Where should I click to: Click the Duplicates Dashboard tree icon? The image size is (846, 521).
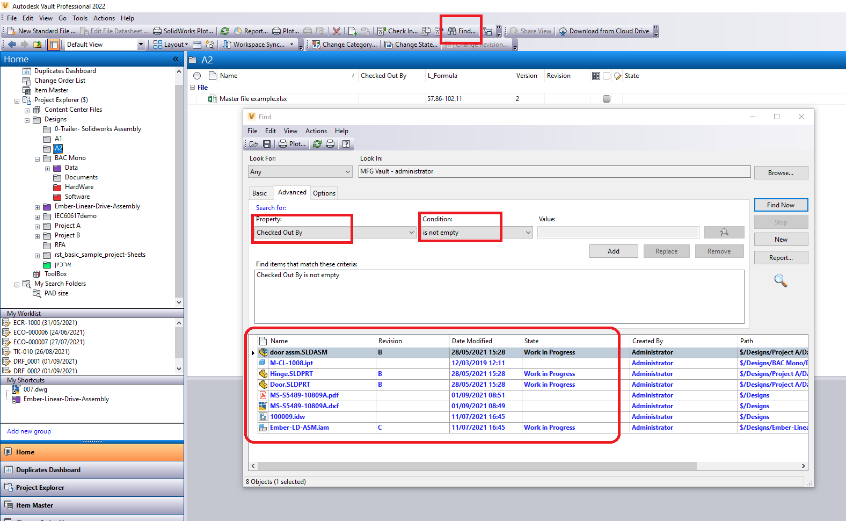click(27, 71)
